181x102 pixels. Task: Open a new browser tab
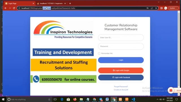tap(70, 3)
